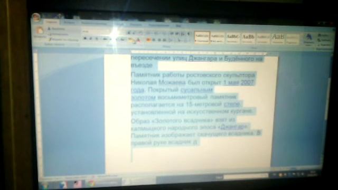338x190 pixels.
Task: Click the Numbering list icon
Action: click(156, 33)
